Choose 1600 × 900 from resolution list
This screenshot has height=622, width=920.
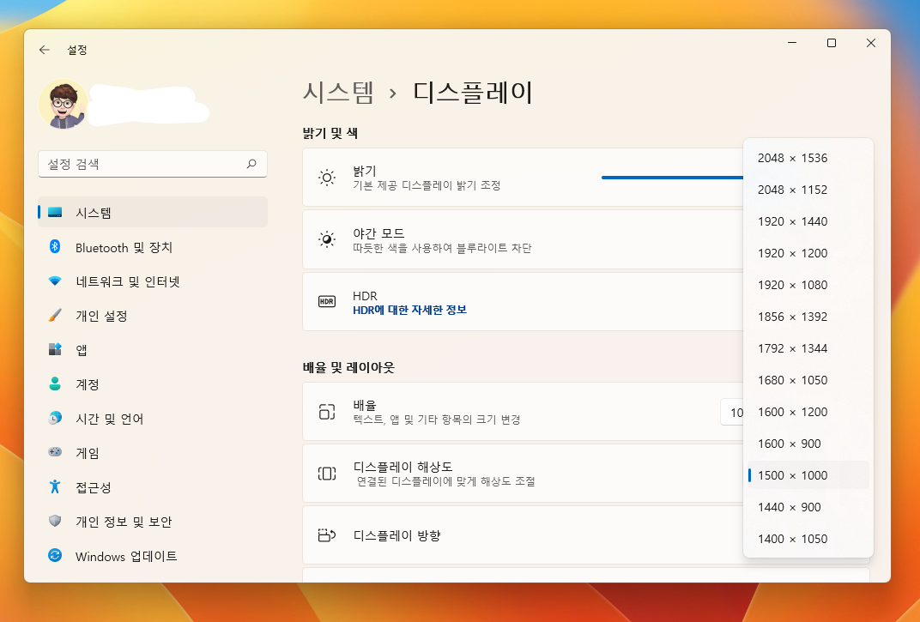[x=808, y=443]
